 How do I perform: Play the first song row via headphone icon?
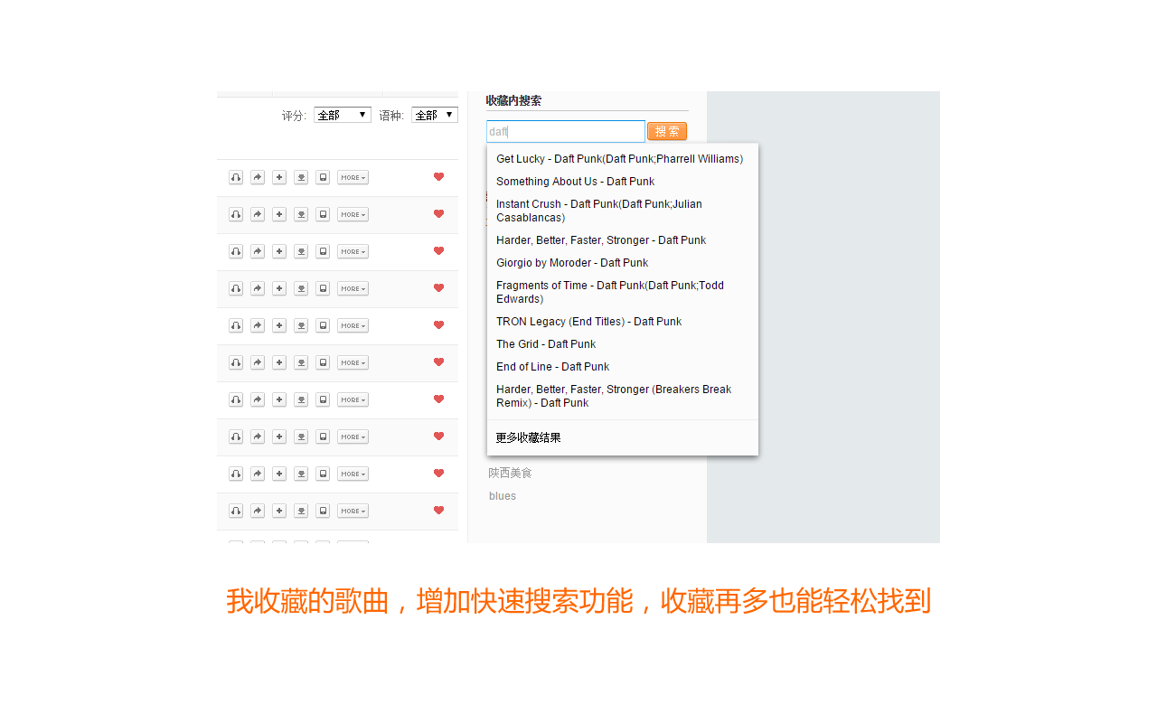[236, 177]
